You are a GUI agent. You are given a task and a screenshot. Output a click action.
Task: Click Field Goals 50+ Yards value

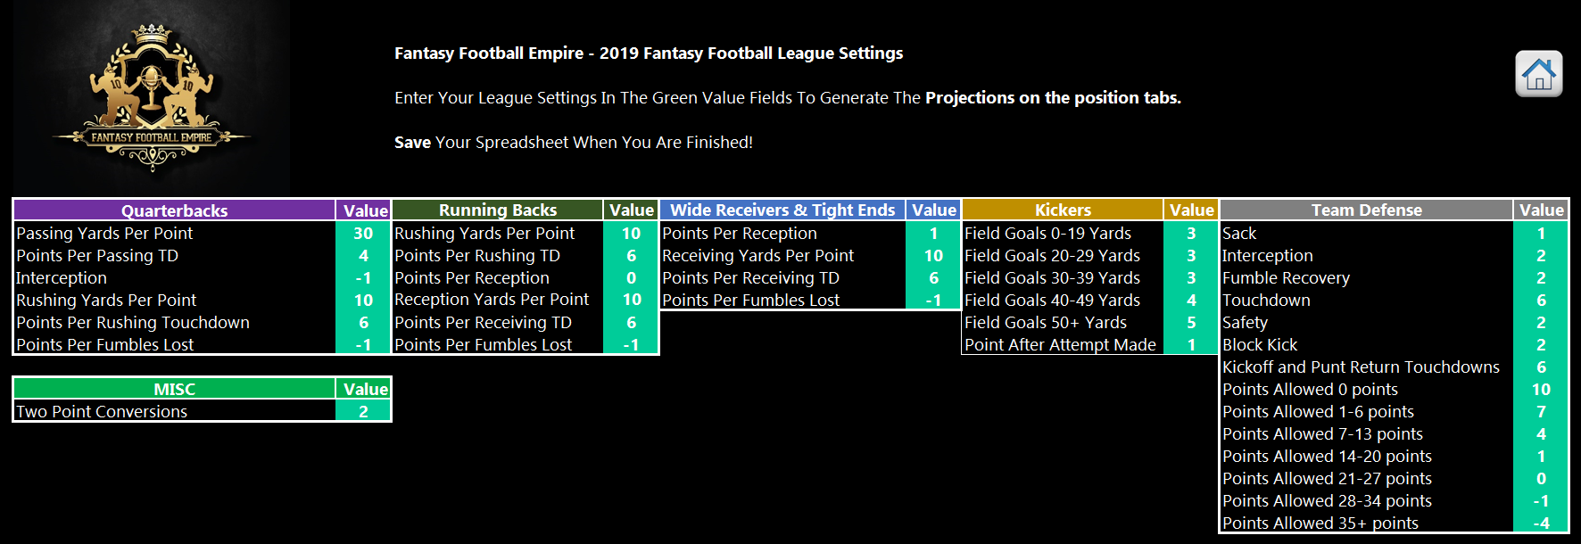[x=1191, y=322]
